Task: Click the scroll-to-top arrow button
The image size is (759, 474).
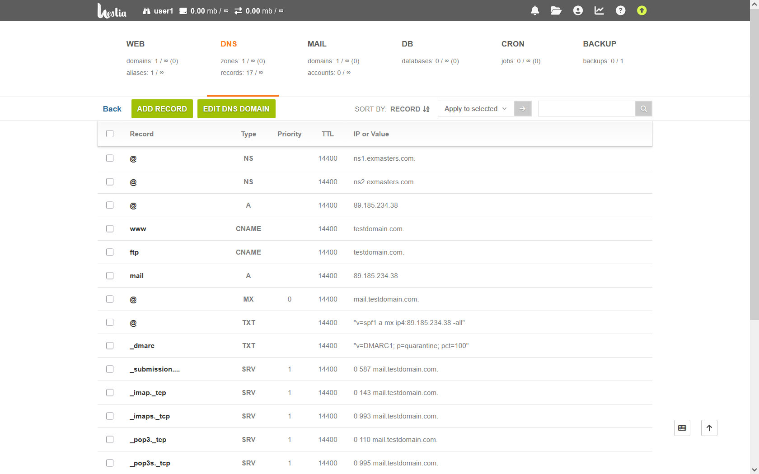Action: pyautogui.click(x=709, y=428)
